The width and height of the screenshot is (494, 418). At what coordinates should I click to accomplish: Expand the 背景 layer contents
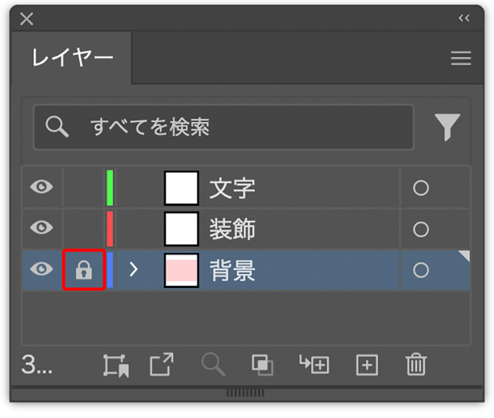134,270
